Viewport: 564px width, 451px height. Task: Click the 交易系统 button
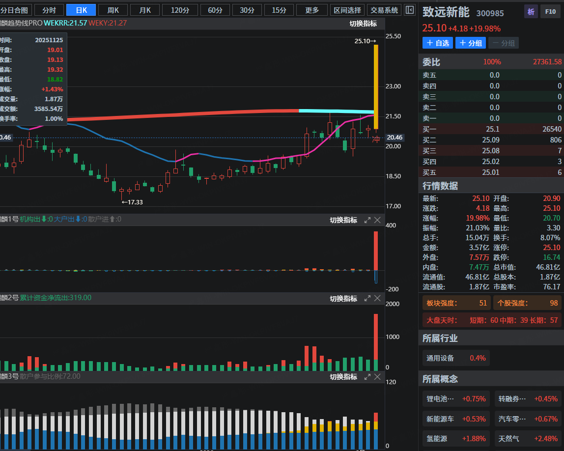coord(384,10)
